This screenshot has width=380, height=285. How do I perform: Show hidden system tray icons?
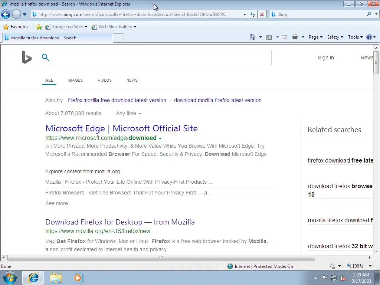point(315,278)
